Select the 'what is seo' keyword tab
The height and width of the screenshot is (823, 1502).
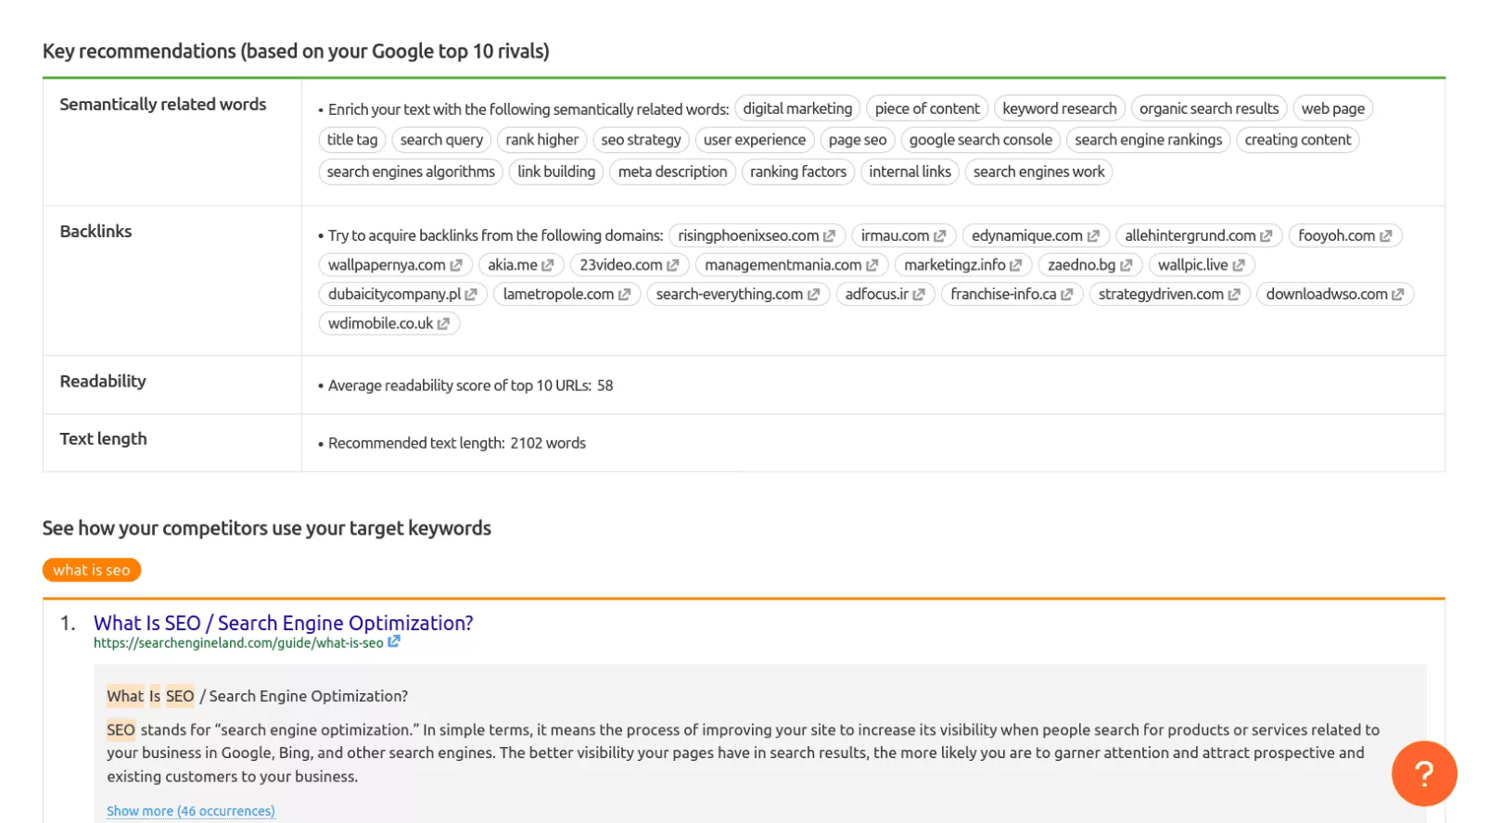92,570
